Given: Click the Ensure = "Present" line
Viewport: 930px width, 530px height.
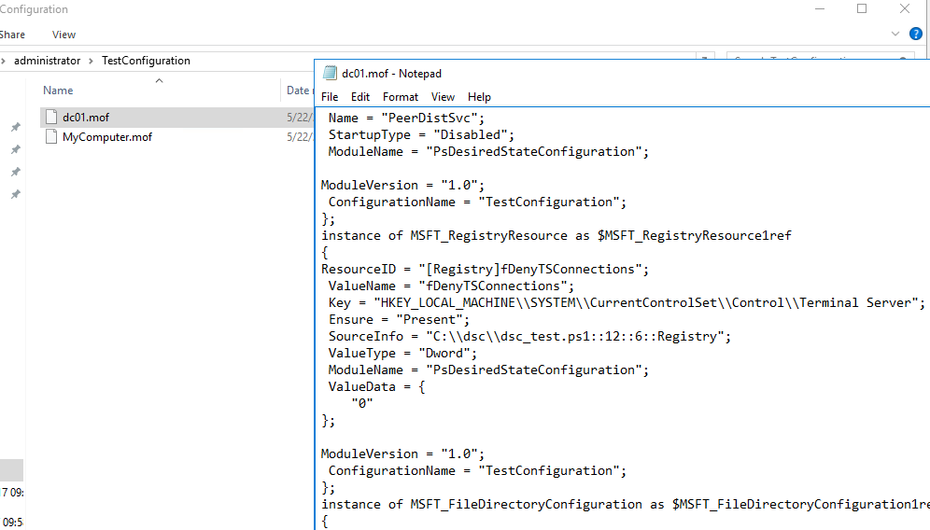Looking at the screenshot, I should 399,319.
